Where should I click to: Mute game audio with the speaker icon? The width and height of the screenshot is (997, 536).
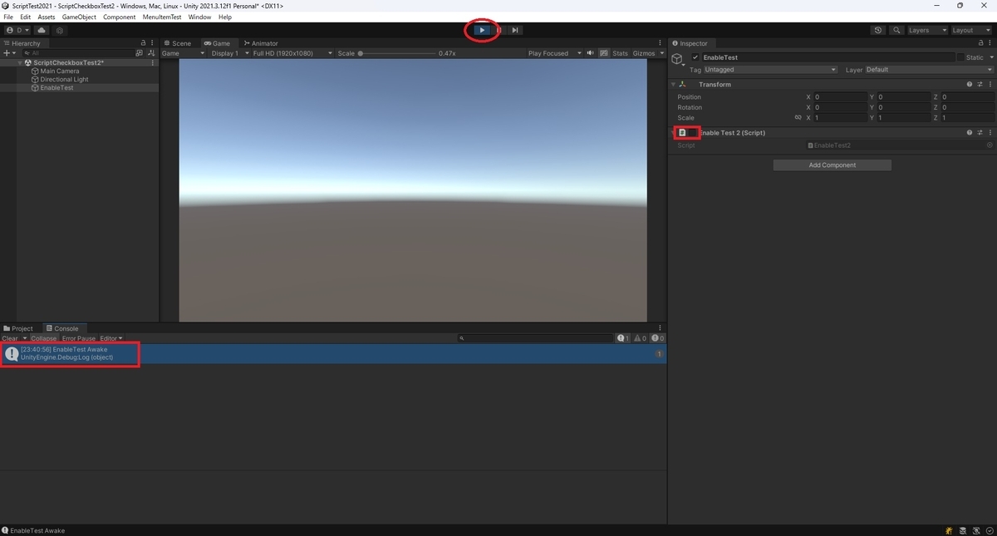click(x=590, y=52)
